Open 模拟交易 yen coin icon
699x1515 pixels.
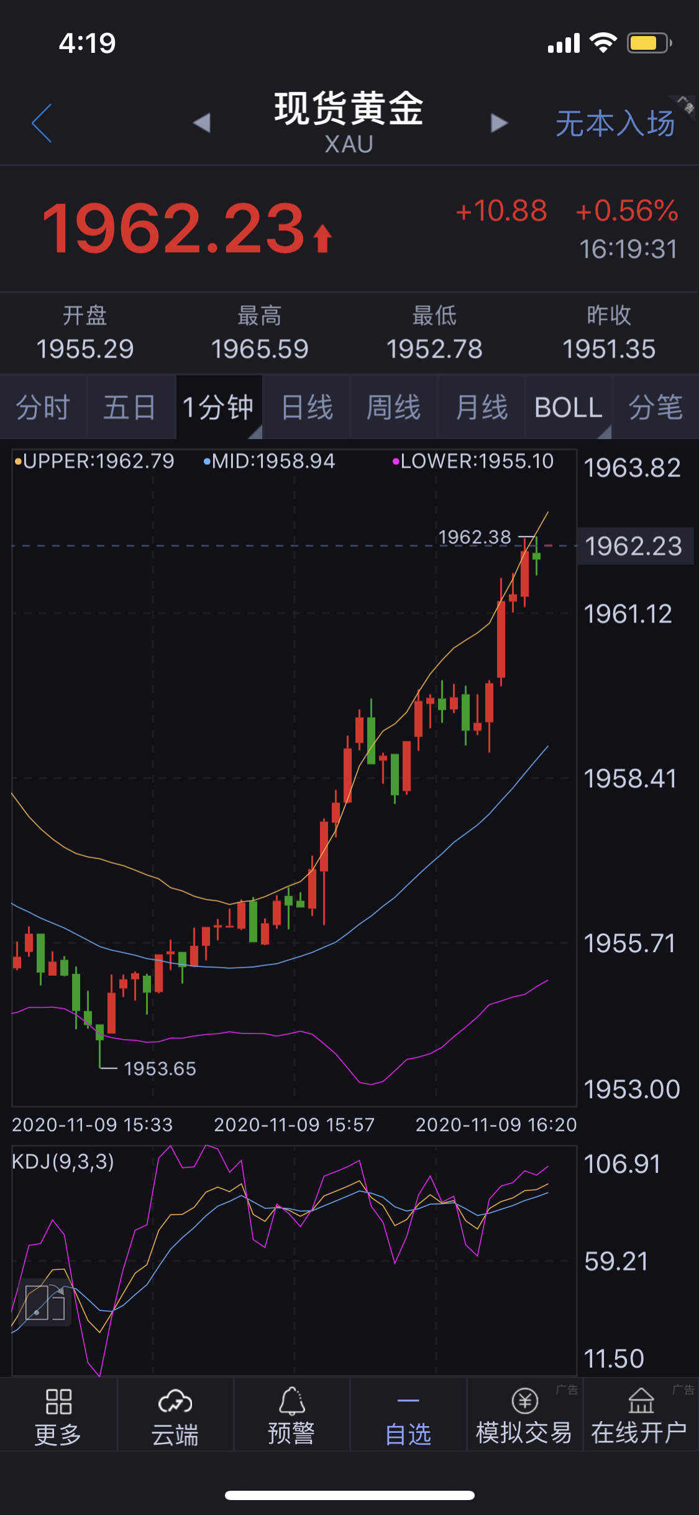524,1401
